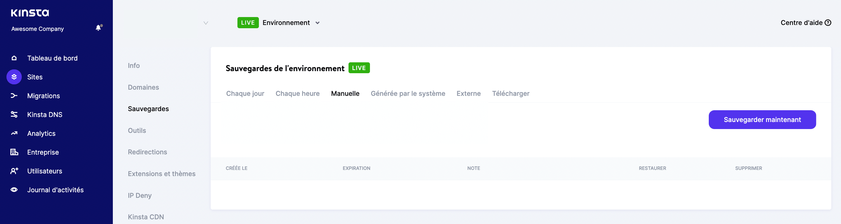Open Entreprise settings
Viewport: 841px width, 224px height.
pyautogui.click(x=43, y=152)
